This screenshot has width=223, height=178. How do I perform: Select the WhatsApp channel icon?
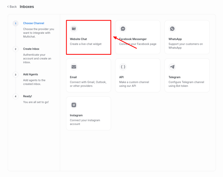(x=172, y=29)
